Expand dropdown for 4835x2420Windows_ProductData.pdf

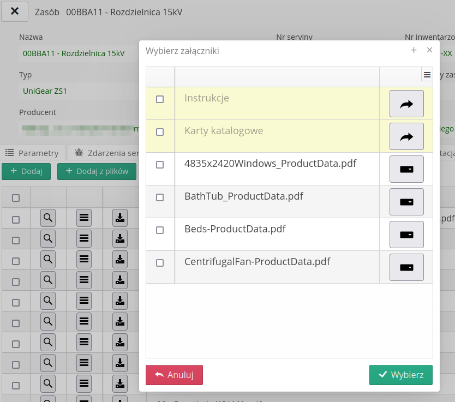click(x=406, y=169)
